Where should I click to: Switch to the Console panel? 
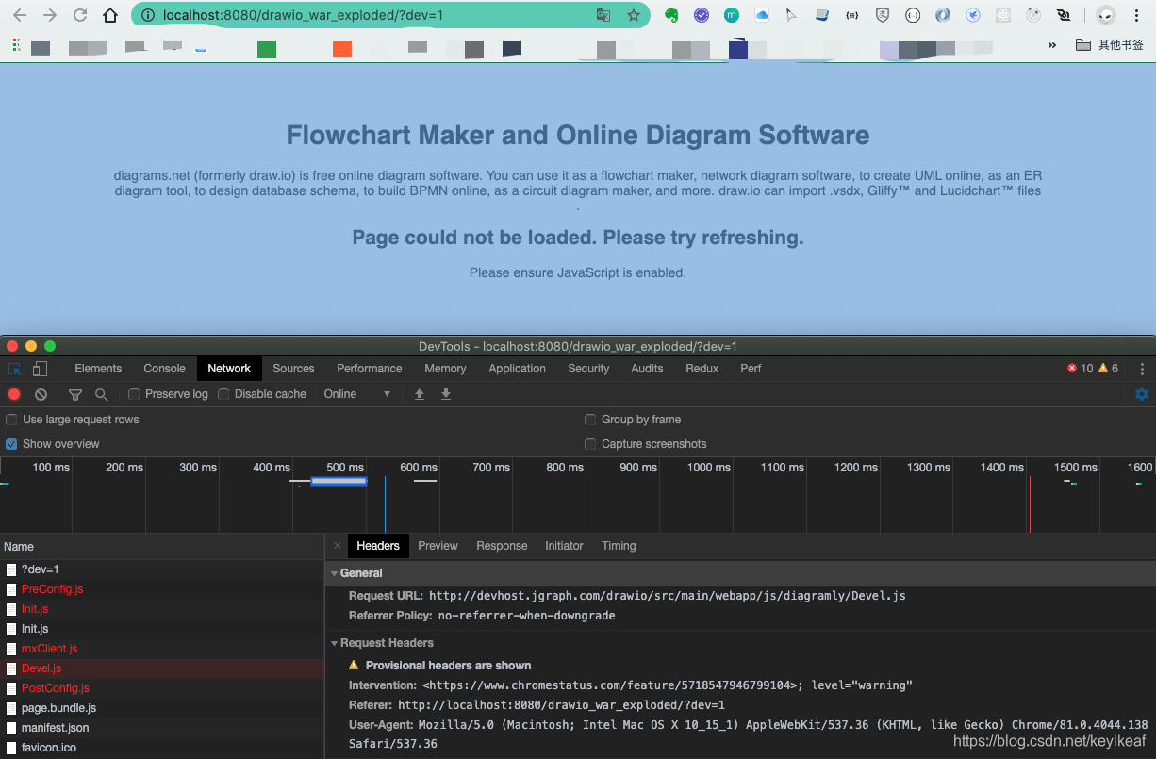pos(164,369)
